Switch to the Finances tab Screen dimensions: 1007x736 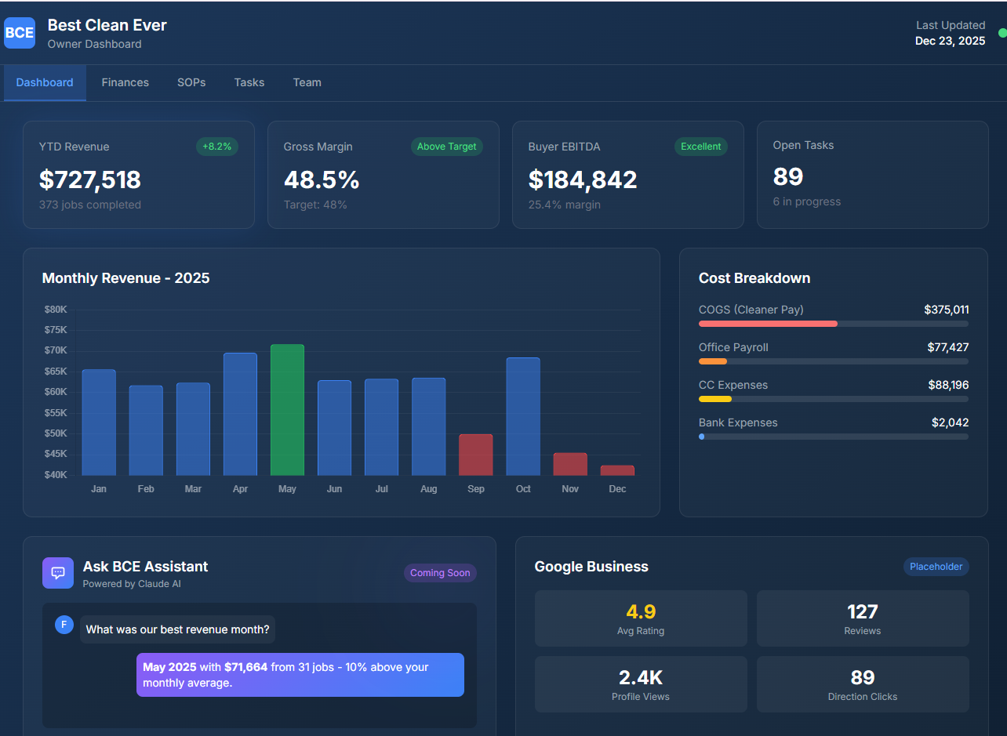coord(125,82)
